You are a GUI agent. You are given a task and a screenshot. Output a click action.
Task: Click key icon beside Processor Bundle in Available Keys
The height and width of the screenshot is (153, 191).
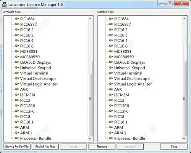(17, 138)
